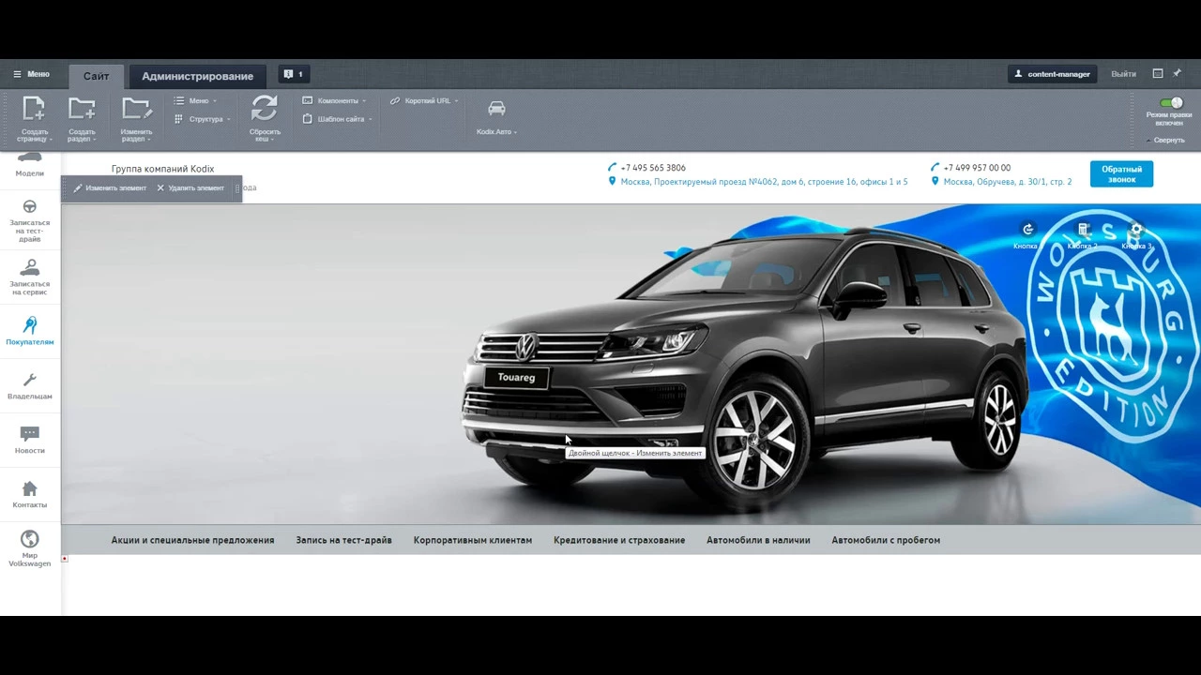Viewport: 1201px width, 675px height.
Task: Click phone number +7 495 565 3806
Action: click(652, 168)
